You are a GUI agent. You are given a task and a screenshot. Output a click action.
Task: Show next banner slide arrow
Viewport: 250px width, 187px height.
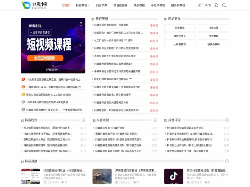(x=80, y=45)
